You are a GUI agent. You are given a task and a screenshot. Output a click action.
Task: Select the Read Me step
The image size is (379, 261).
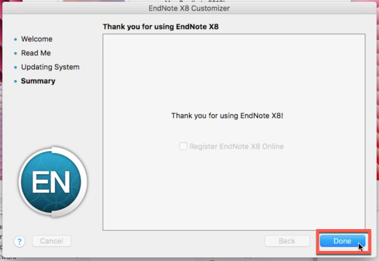pos(36,53)
